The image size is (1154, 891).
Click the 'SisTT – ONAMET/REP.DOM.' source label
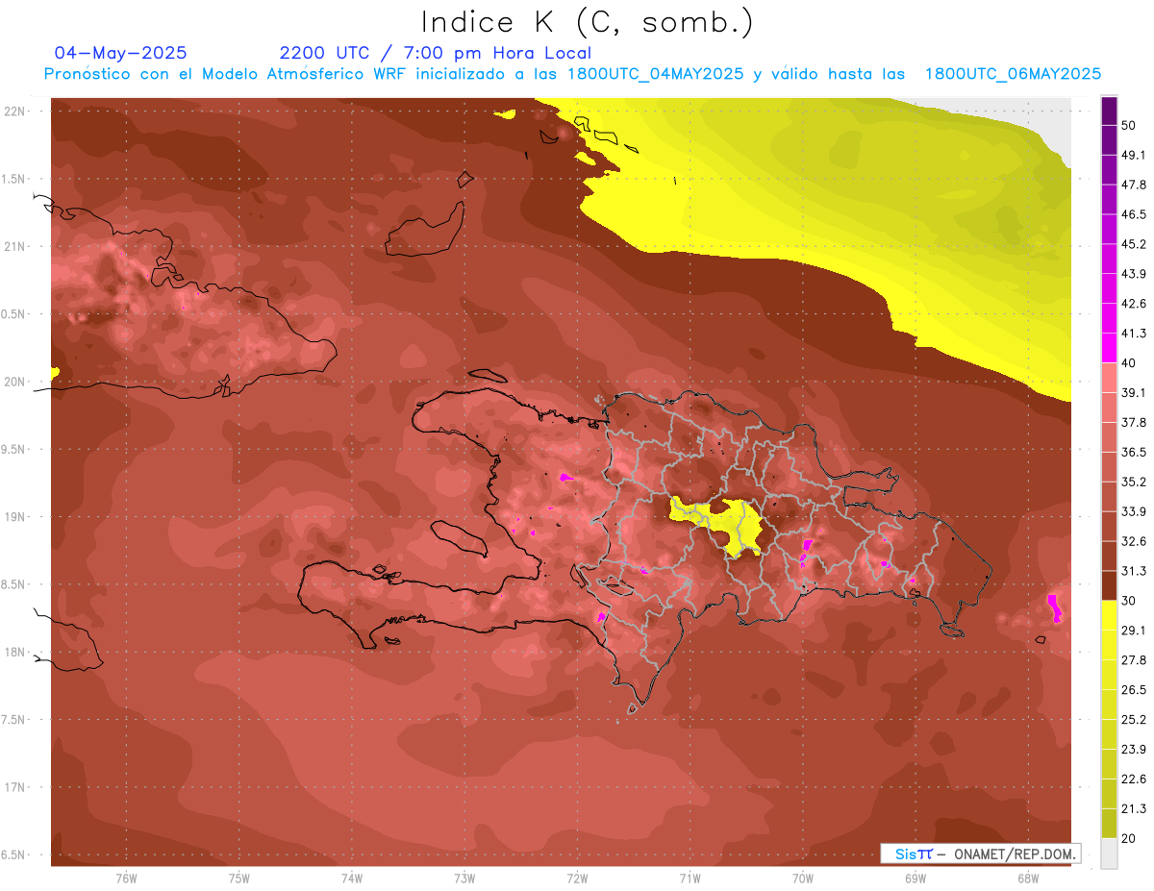981,854
